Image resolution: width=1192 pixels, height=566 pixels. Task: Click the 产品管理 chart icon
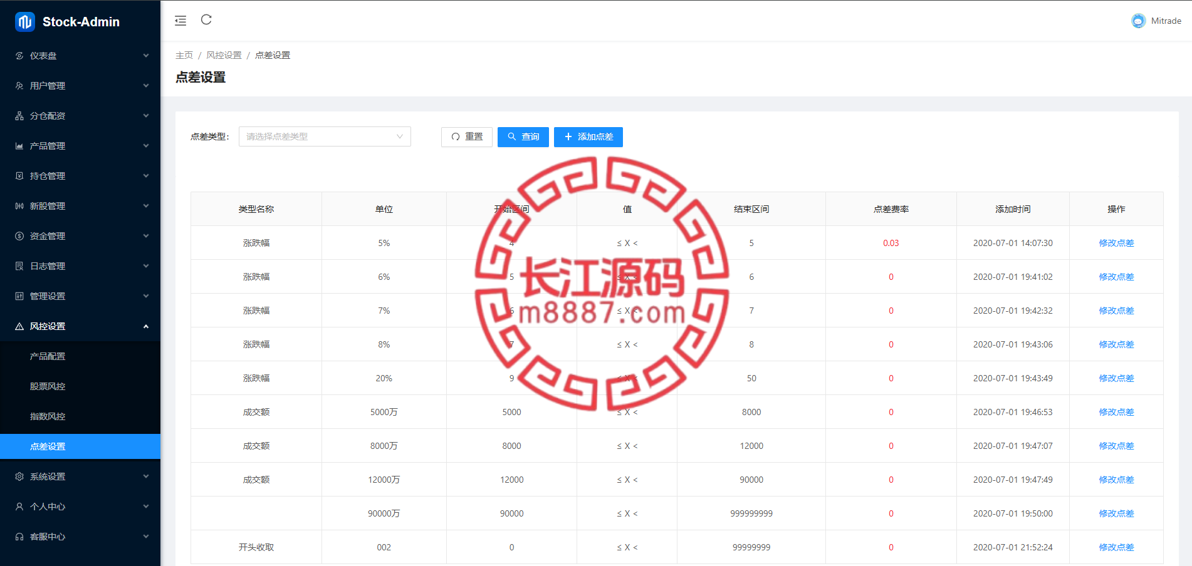tap(19, 146)
